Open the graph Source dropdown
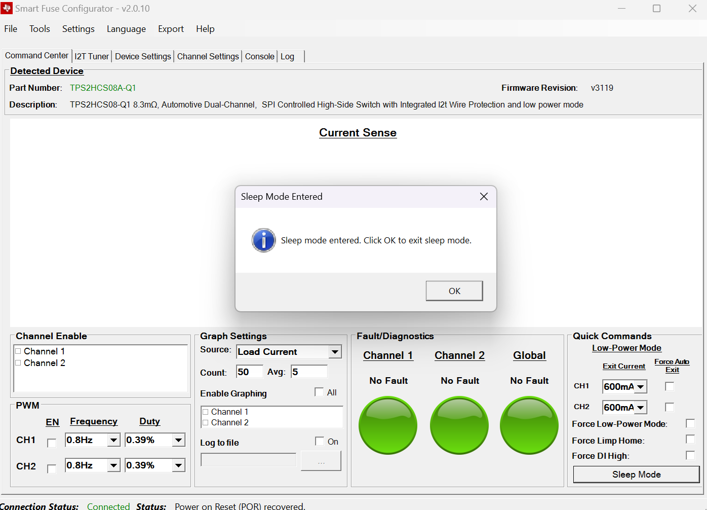The width and height of the screenshot is (707, 510). (x=335, y=352)
